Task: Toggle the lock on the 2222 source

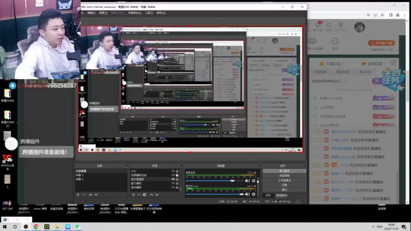Action: tap(177, 171)
